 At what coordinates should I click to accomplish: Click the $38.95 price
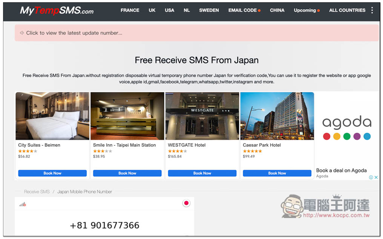tap(99, 156)
